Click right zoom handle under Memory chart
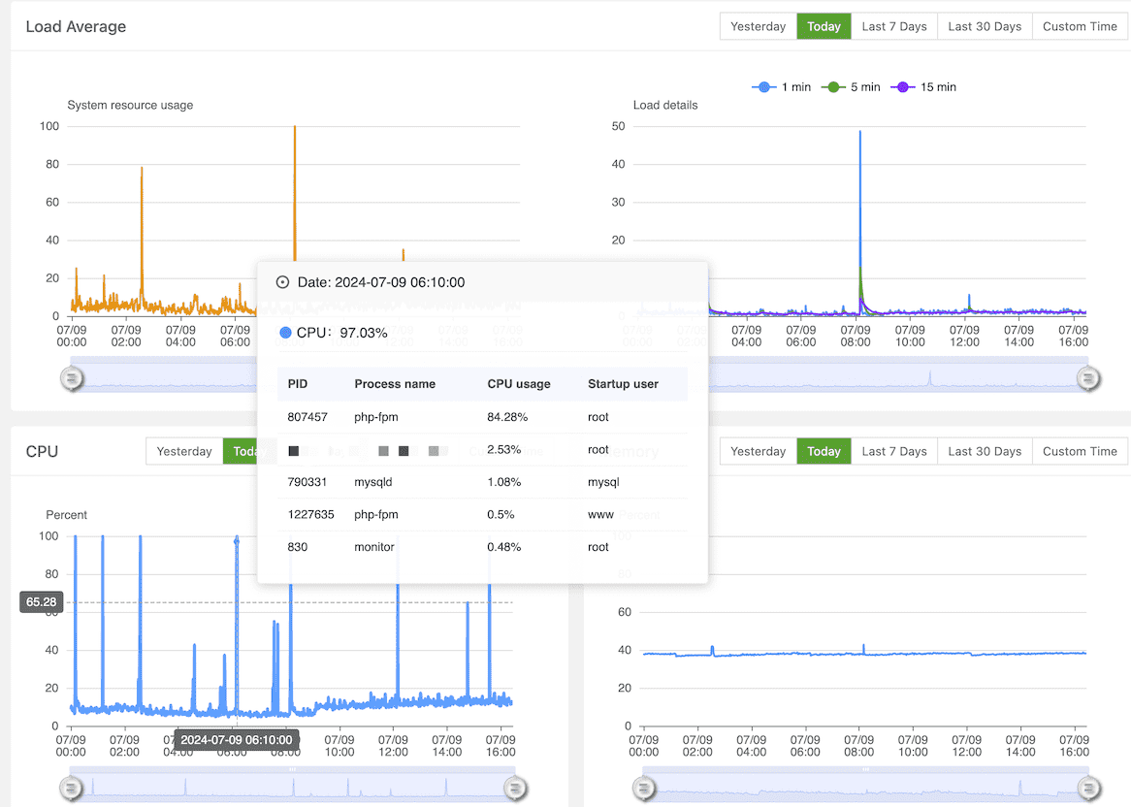The image size is (1131, 807). pos(1089,788)
